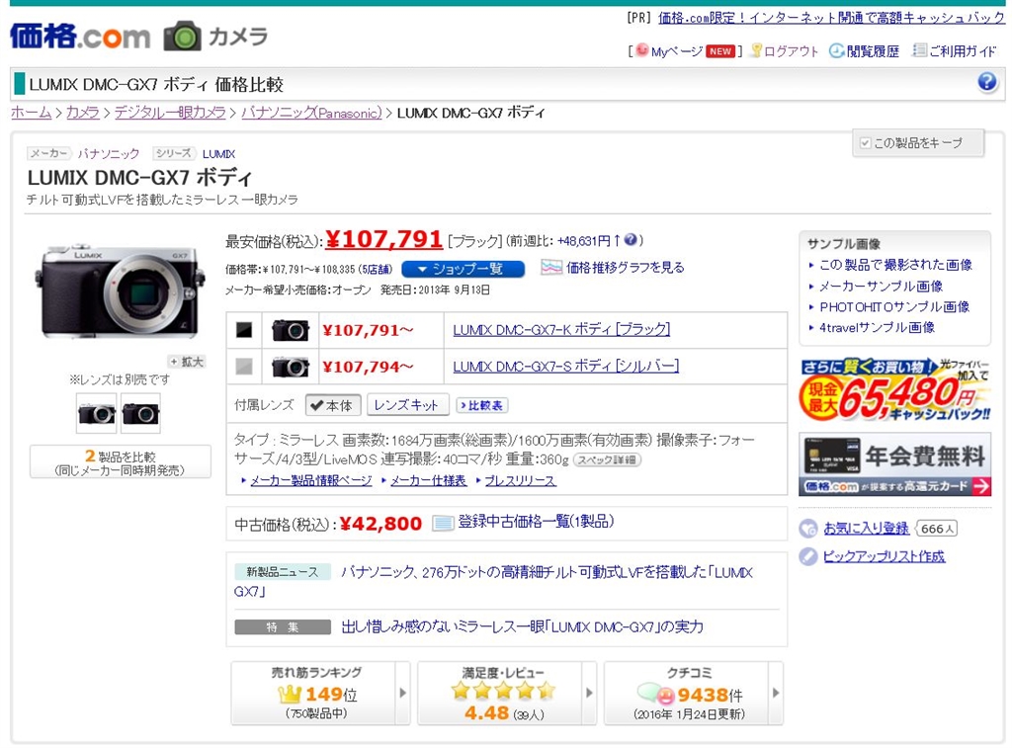Click the 価格.com logo
The height and width of the screenshot is (748, 1012).
point(79,37)
